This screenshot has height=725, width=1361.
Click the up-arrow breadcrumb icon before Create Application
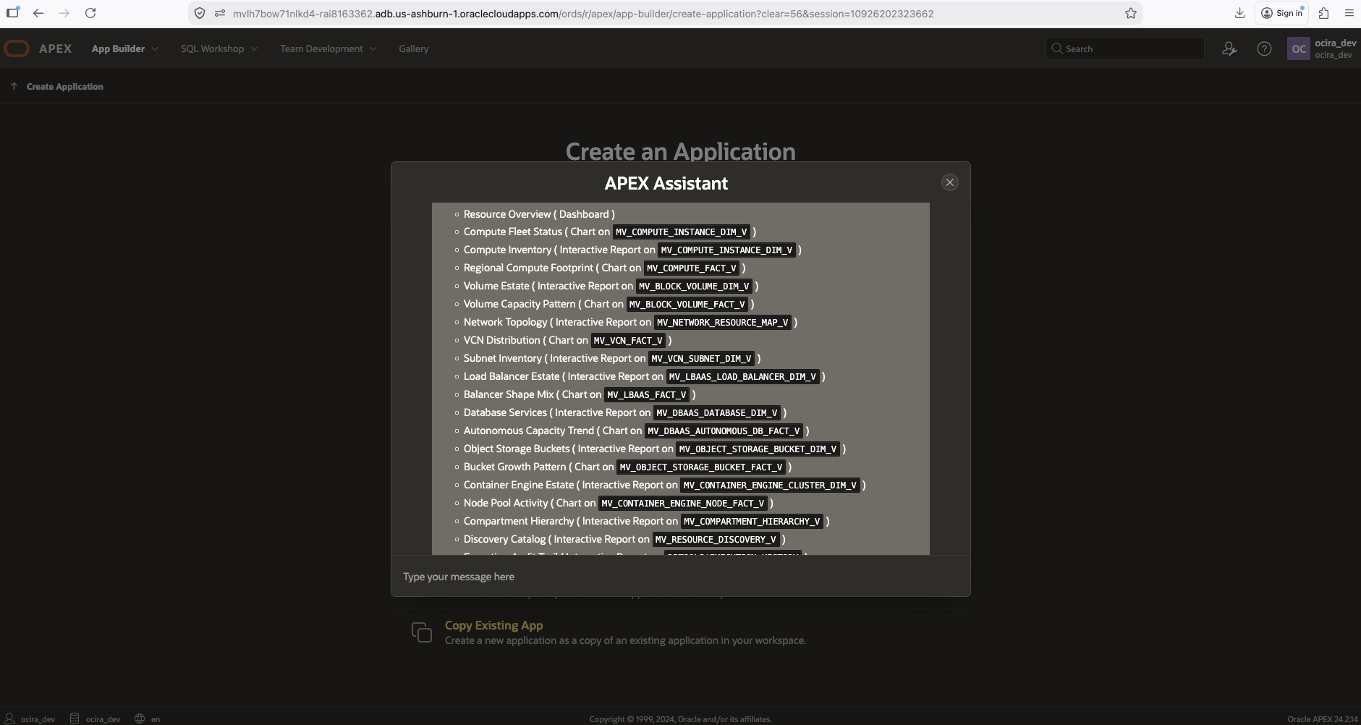pos(14,85)
